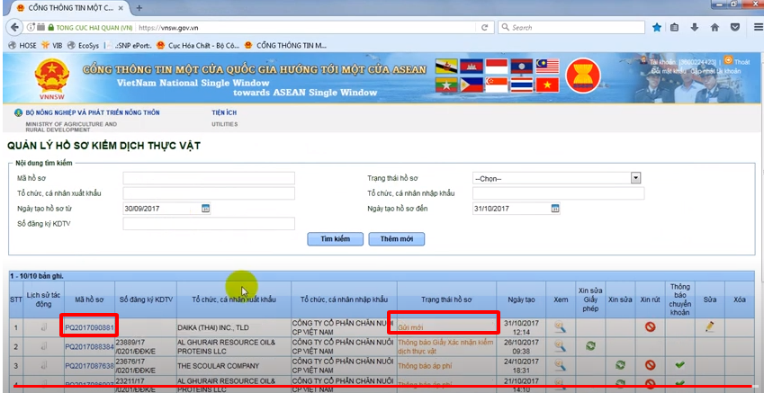Open calendar picker for Ngày tạo hồ sơ đến
The image size is (764, 393).
(555, 209)
